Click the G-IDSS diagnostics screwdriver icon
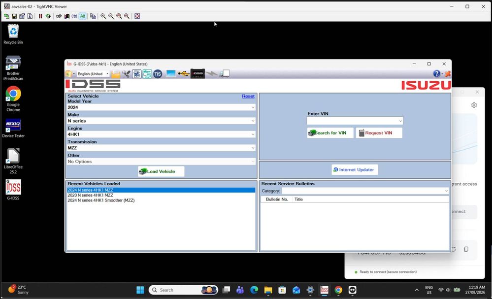 (x=136, y=74)
